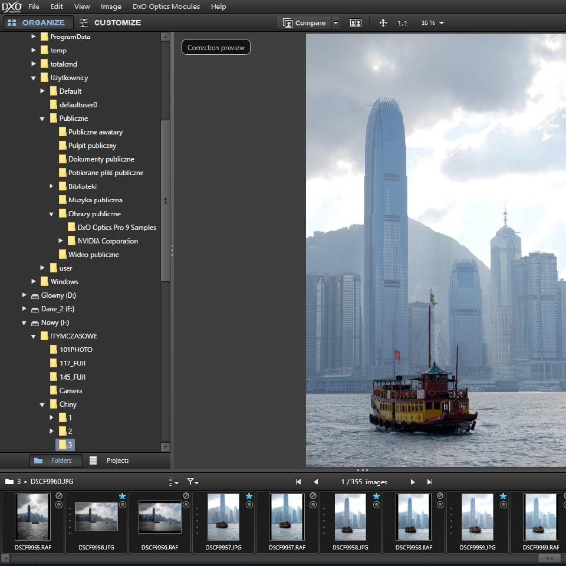
Task: Collapse the Chiny folder
Action: pyautogui.click(x=42, y=404)
